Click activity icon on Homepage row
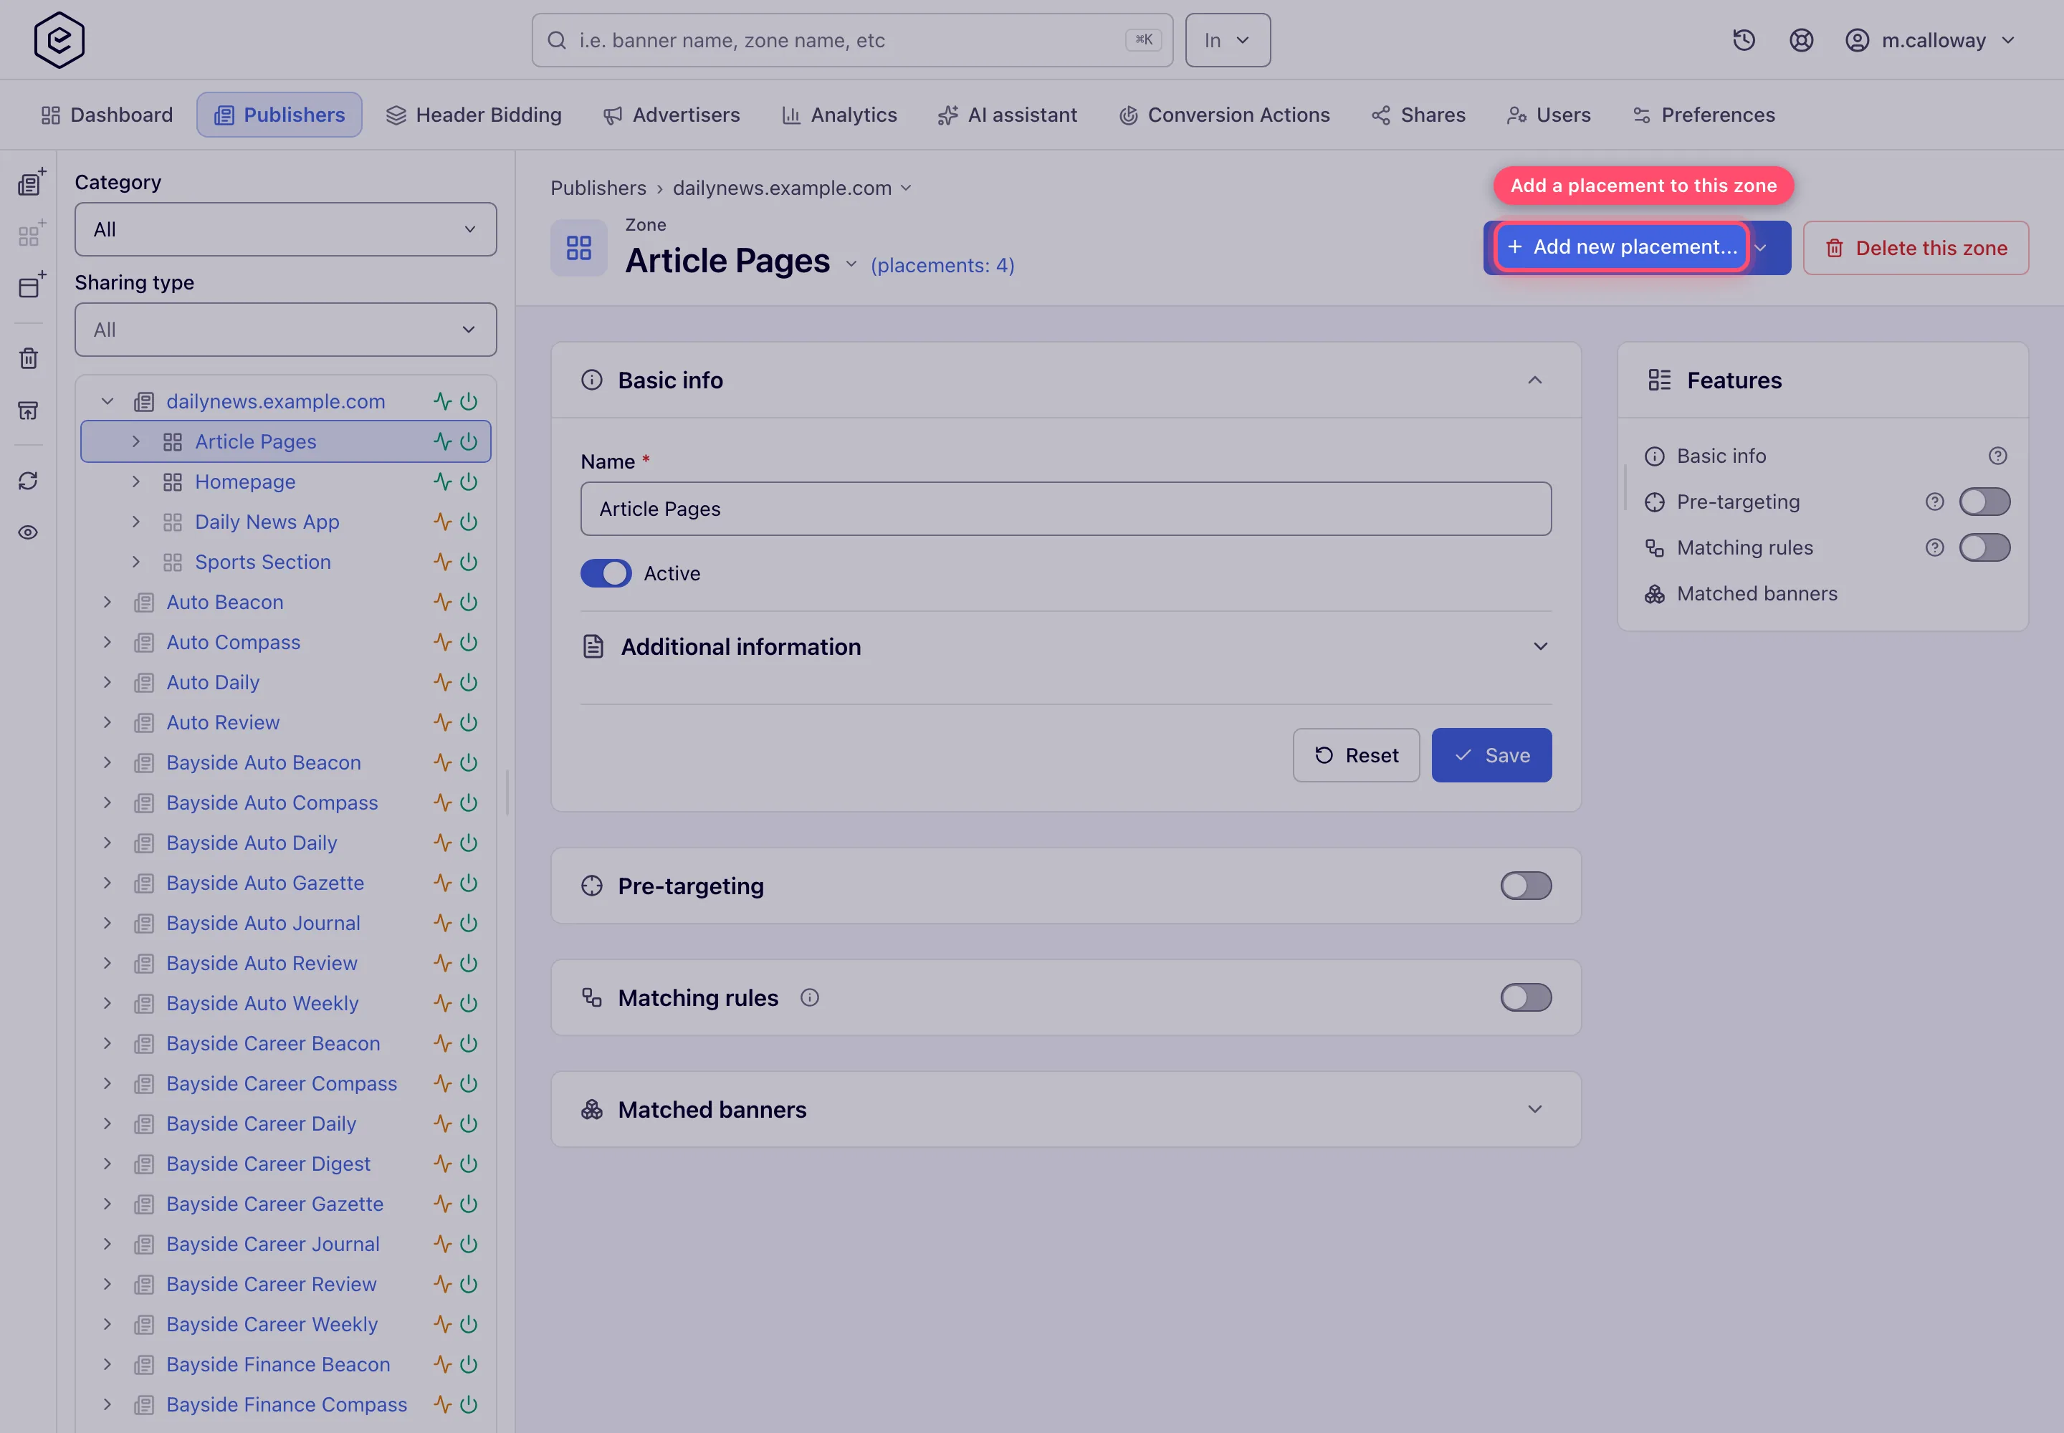 pos(442,482)
